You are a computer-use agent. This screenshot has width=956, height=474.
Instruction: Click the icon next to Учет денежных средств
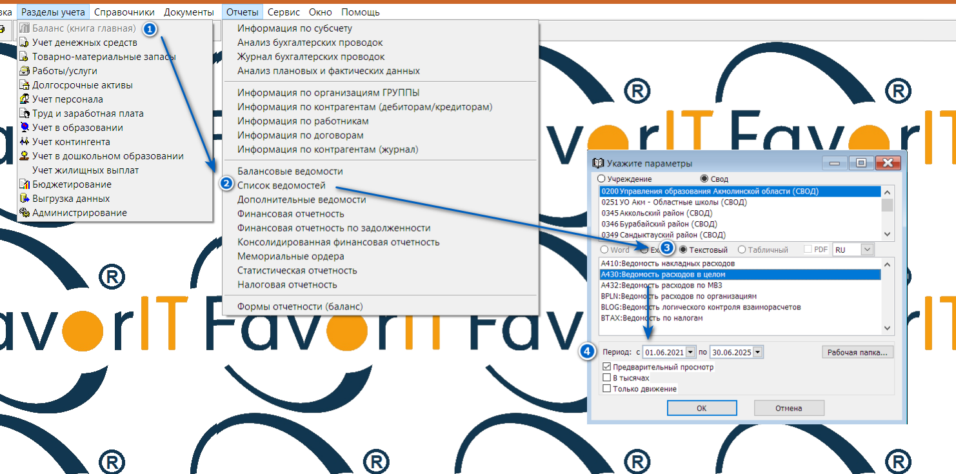click(25, 43)
